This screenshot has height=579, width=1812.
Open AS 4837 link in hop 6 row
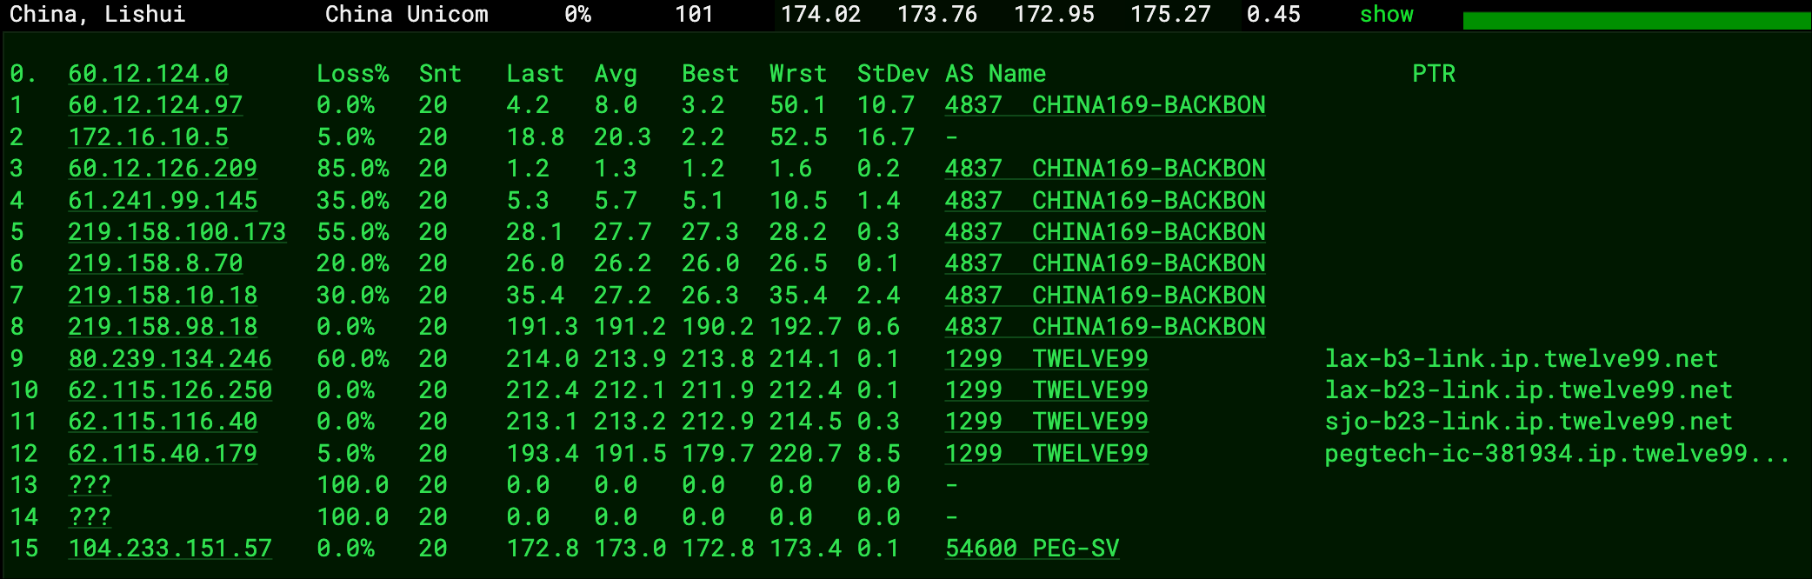tap(1105, 263)
